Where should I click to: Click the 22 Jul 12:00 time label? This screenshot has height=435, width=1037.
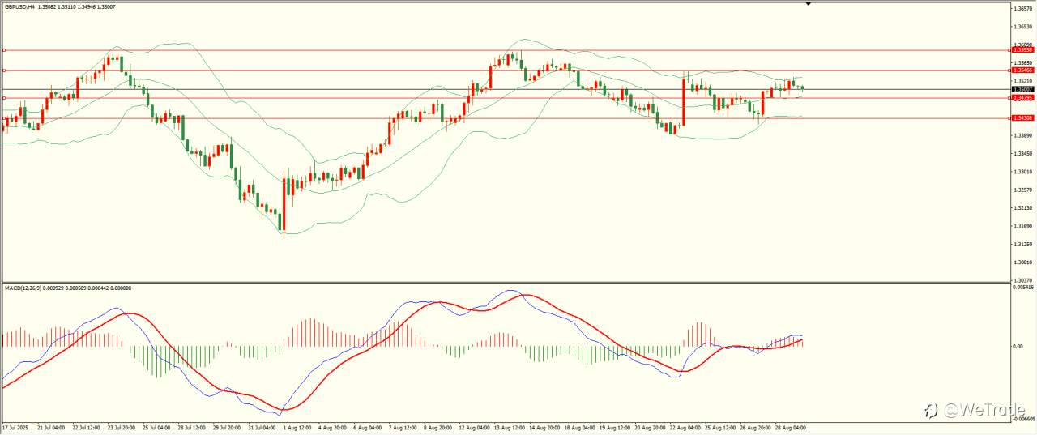87,426
